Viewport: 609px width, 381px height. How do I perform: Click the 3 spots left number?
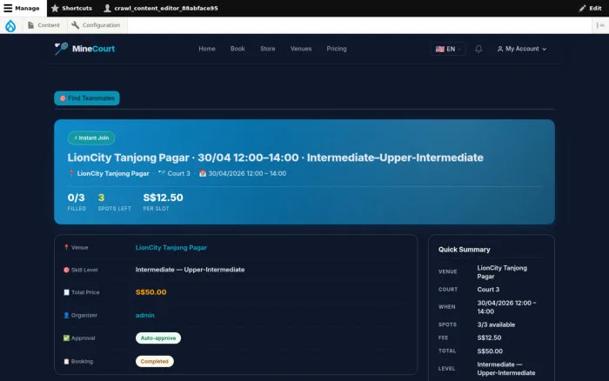click(102, 197)
